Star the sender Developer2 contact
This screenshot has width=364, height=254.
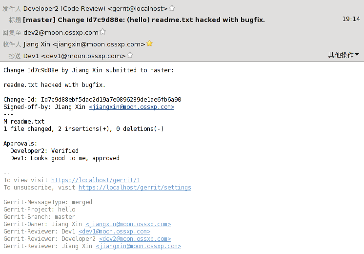pos(172,8)
